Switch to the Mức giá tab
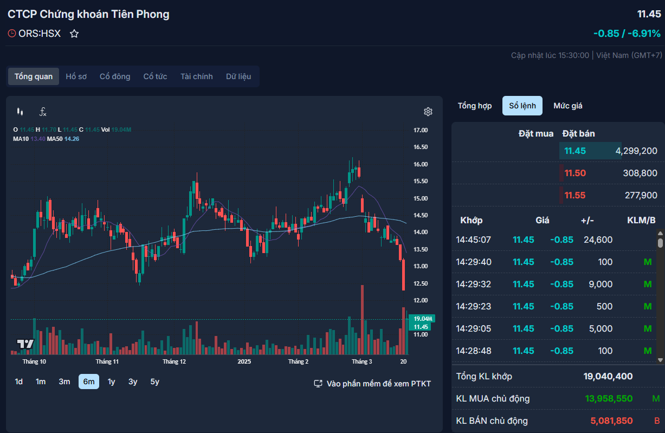Screen dimensions: 665x433 pyautogui.click(x=567, y=106)
